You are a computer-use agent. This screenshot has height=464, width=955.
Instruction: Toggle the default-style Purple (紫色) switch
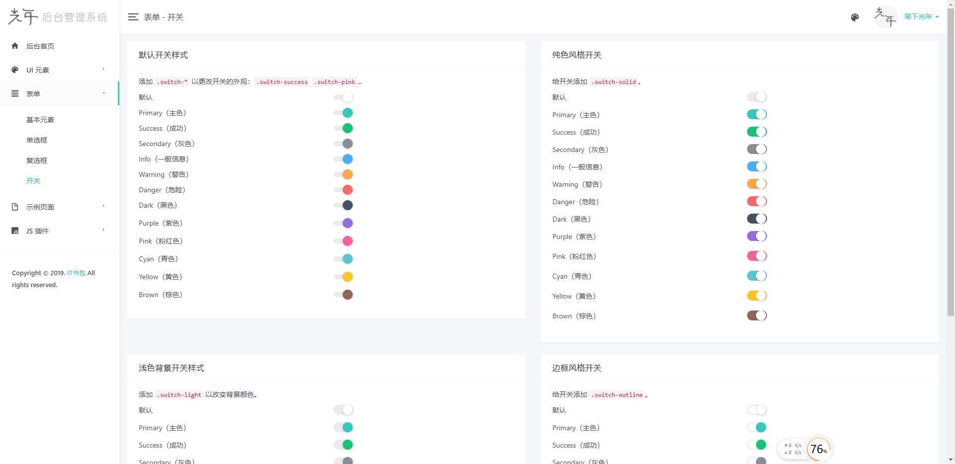[343, 223]
